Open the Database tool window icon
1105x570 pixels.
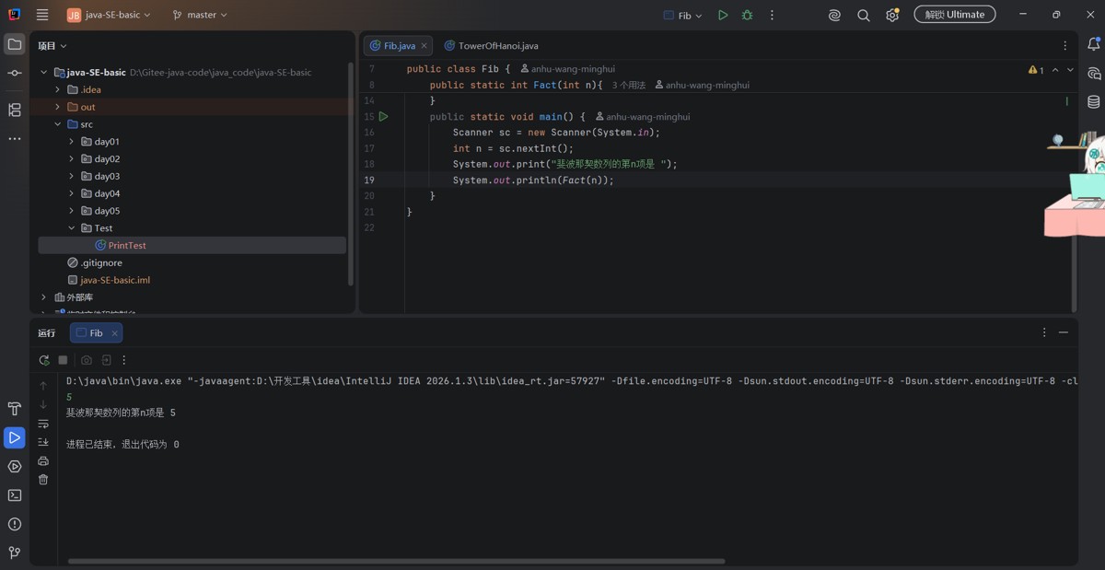click(1094, 101)
